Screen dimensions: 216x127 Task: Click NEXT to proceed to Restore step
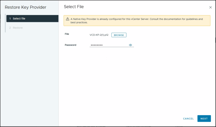(204, 119)
